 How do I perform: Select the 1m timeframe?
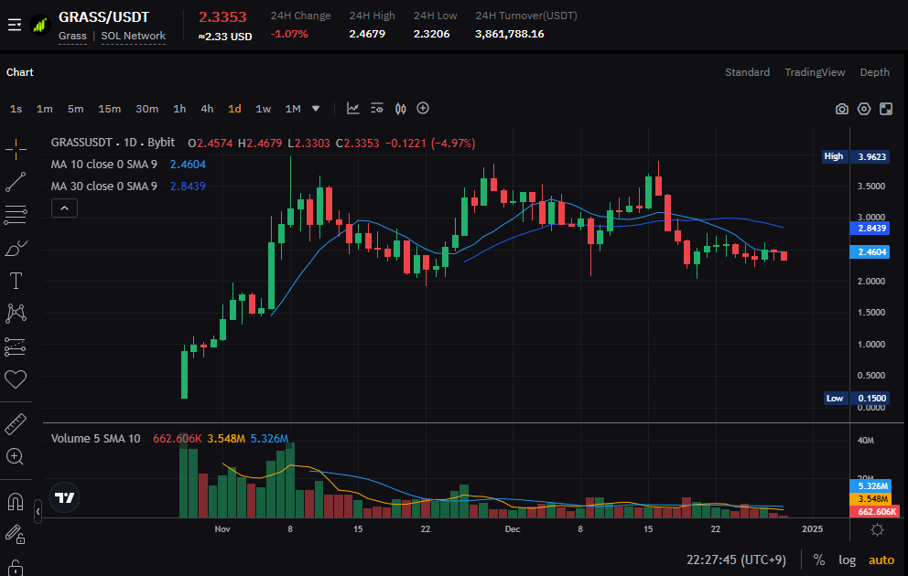click(45, 109)
